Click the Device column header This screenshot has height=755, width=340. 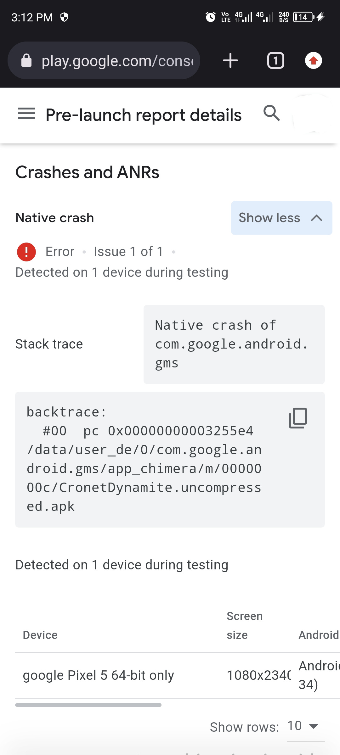(40, 635)
